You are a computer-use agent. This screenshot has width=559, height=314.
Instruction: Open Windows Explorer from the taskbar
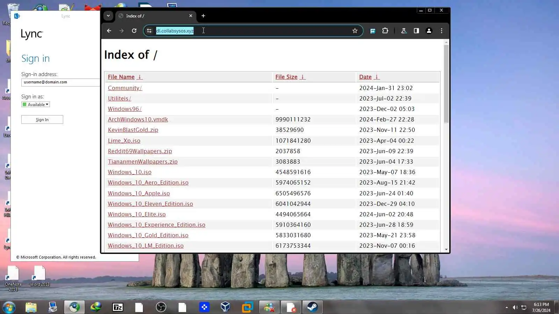pos(31,307)
